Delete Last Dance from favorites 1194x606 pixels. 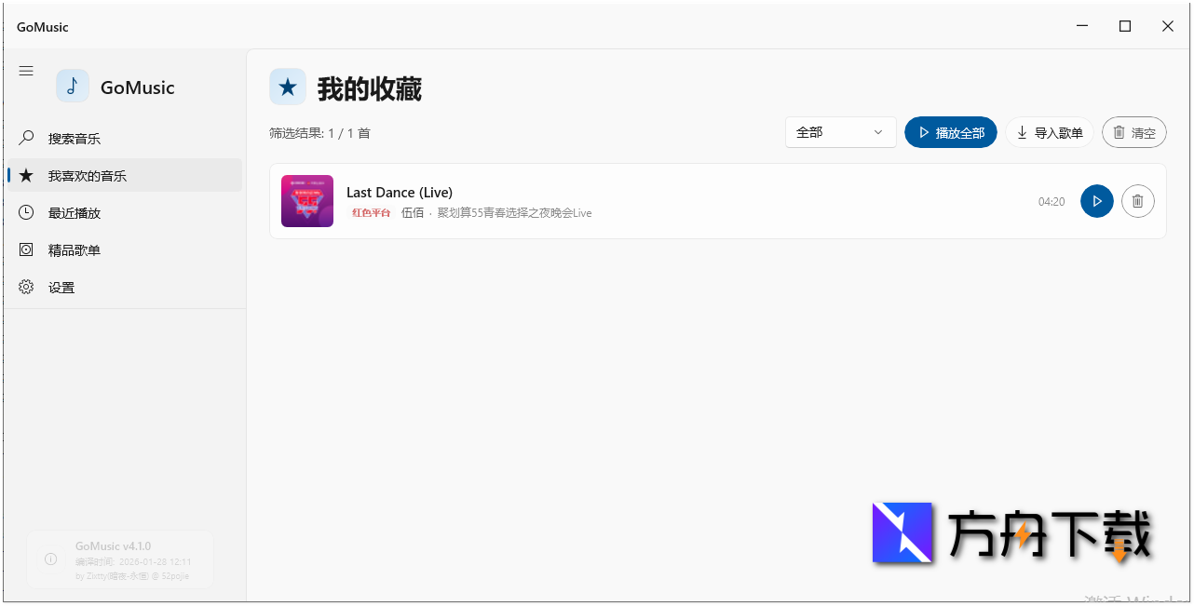[x=1137, y=201]
